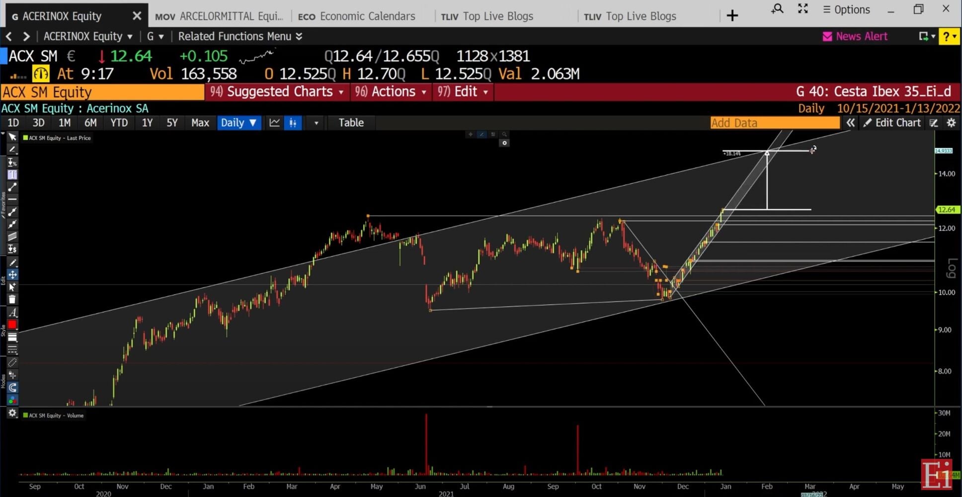Screen dimensions: 962x497
Task: Set chart range to 1Y
Action: pyautogui.click(x=147, y=123)
